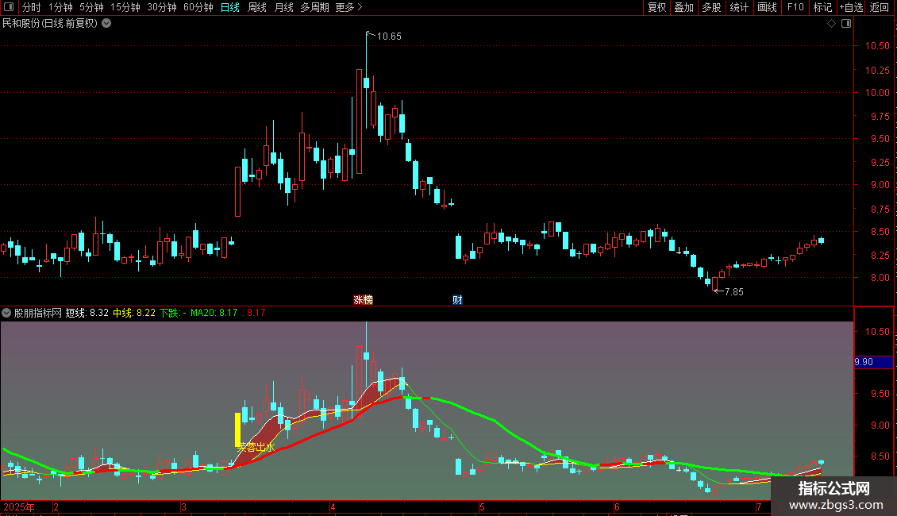897x516 pixels.
Task: Open F10 company info
Action: click(x=795, y=7)
